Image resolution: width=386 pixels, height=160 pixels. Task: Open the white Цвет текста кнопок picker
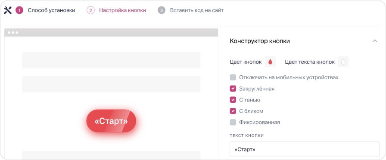coord(343,62)
